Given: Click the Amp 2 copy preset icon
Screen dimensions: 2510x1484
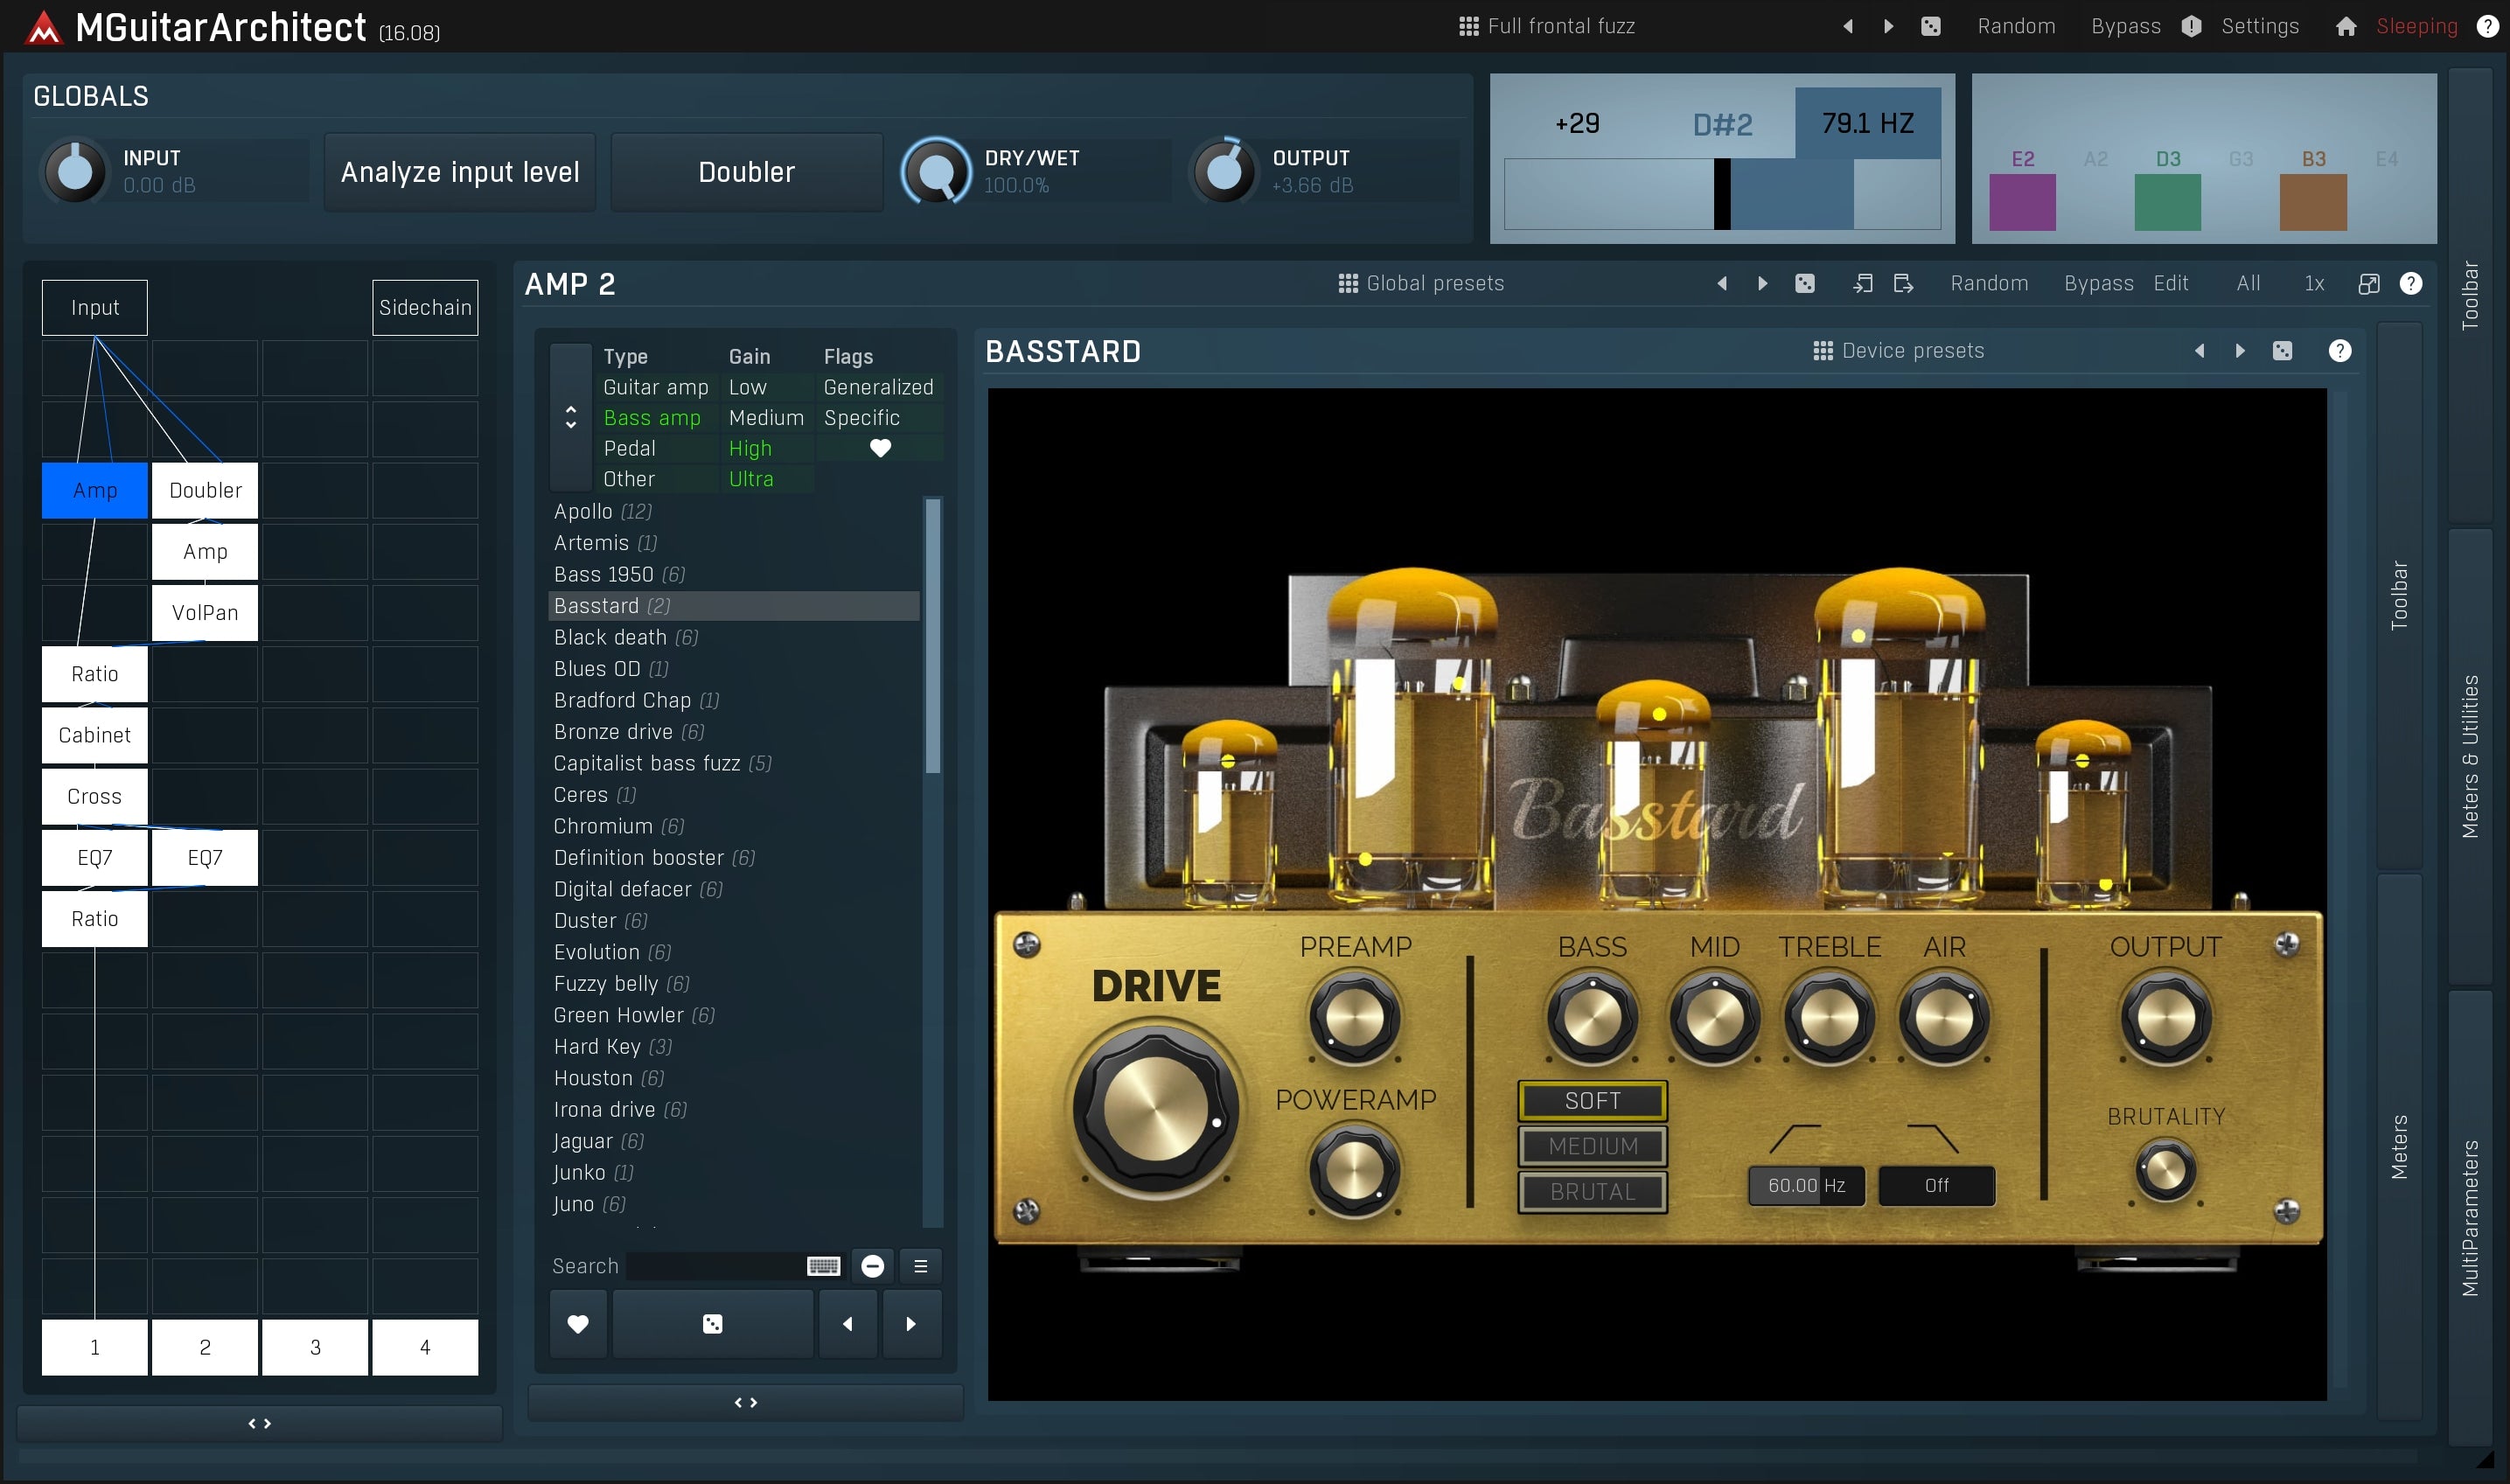Looking at the screenshot, I should pos(1862,283).
